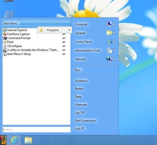
Task: Expand the Computer submenu arrow
Action: [114, 24]
